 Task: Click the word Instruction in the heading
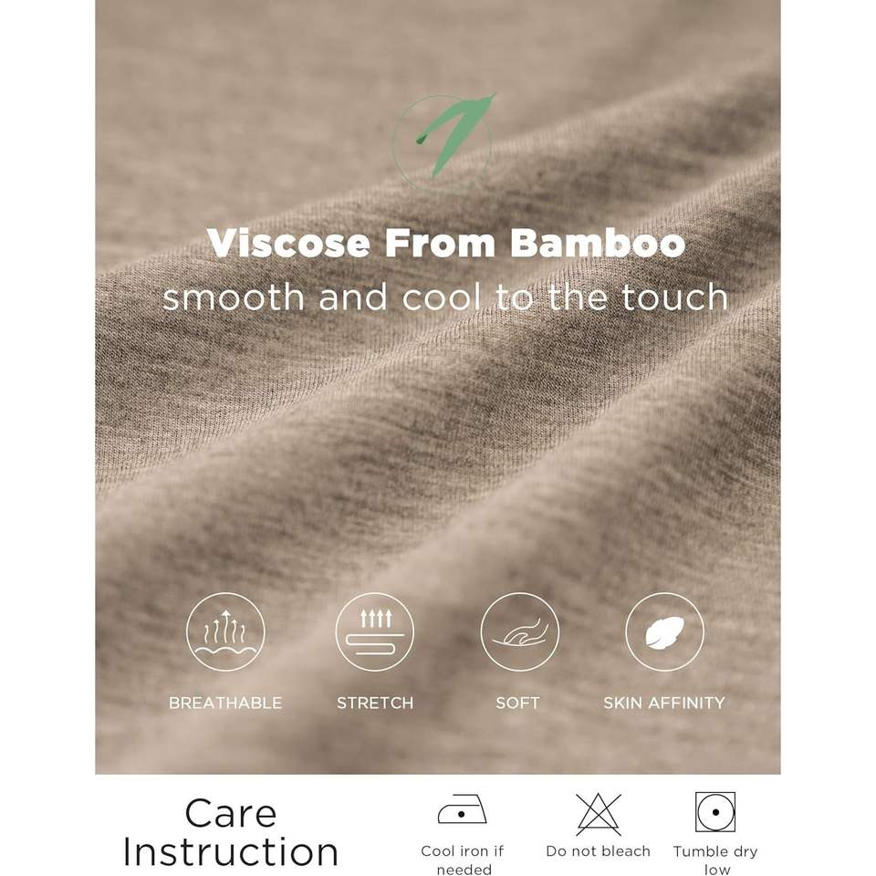pyautogui.click(x=231, y=852)
